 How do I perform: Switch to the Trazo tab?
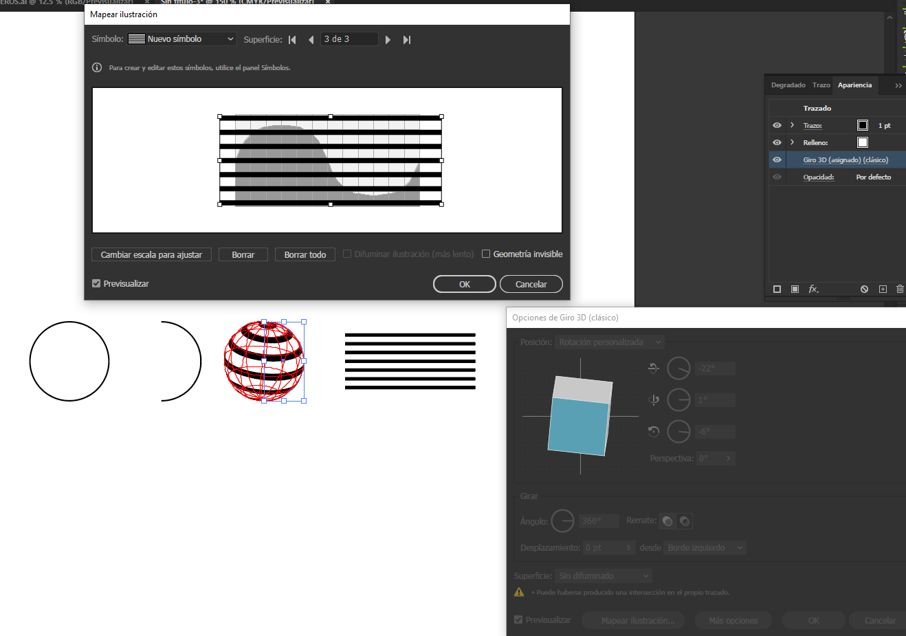click(821, 85)
